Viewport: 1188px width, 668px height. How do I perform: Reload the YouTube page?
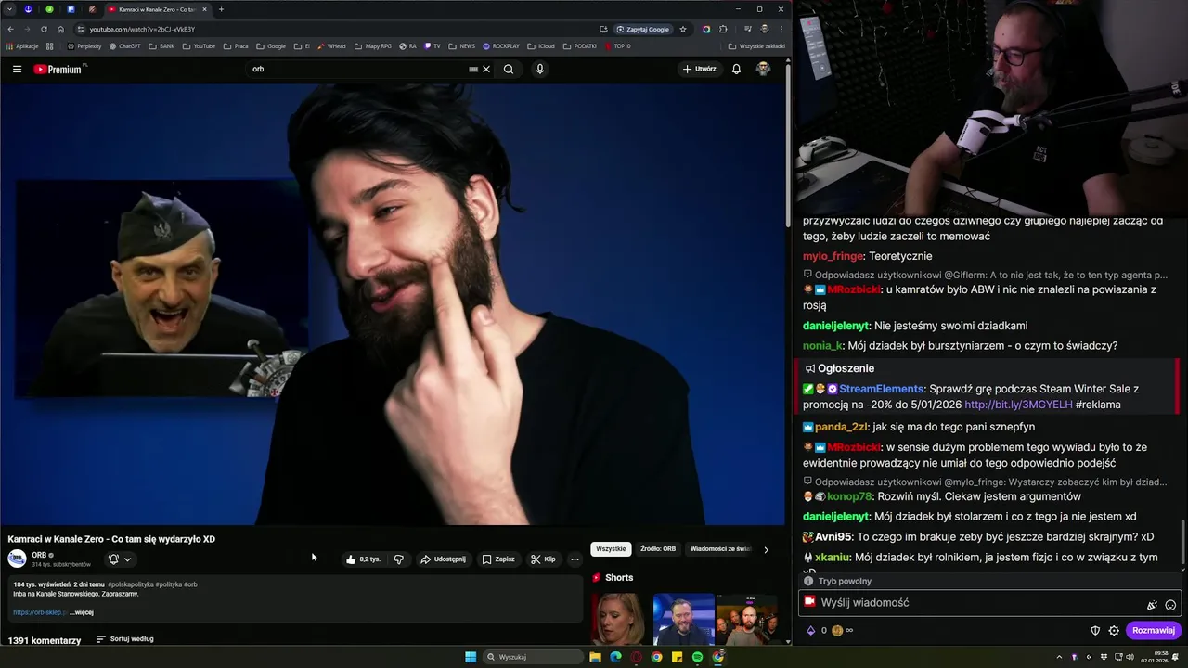pos(44,29)
